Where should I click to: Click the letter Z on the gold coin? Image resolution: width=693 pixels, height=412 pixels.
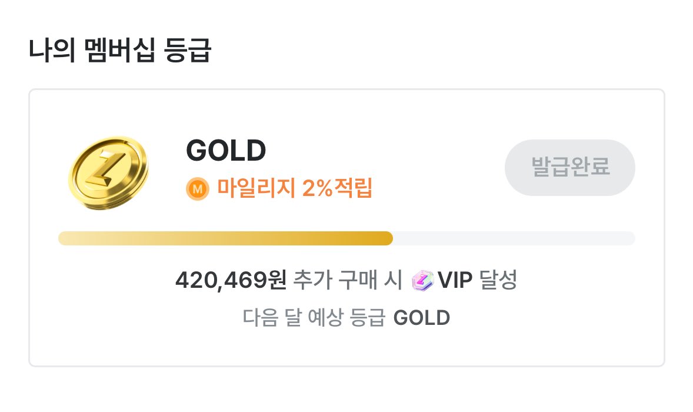coord(106,168)
